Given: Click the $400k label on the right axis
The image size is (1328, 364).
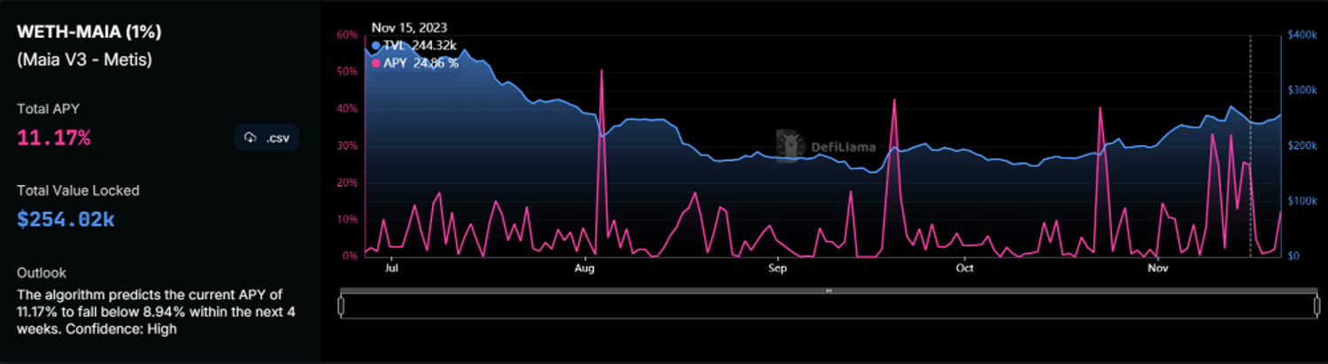Looking at the screenshot, I should 1302,35.
